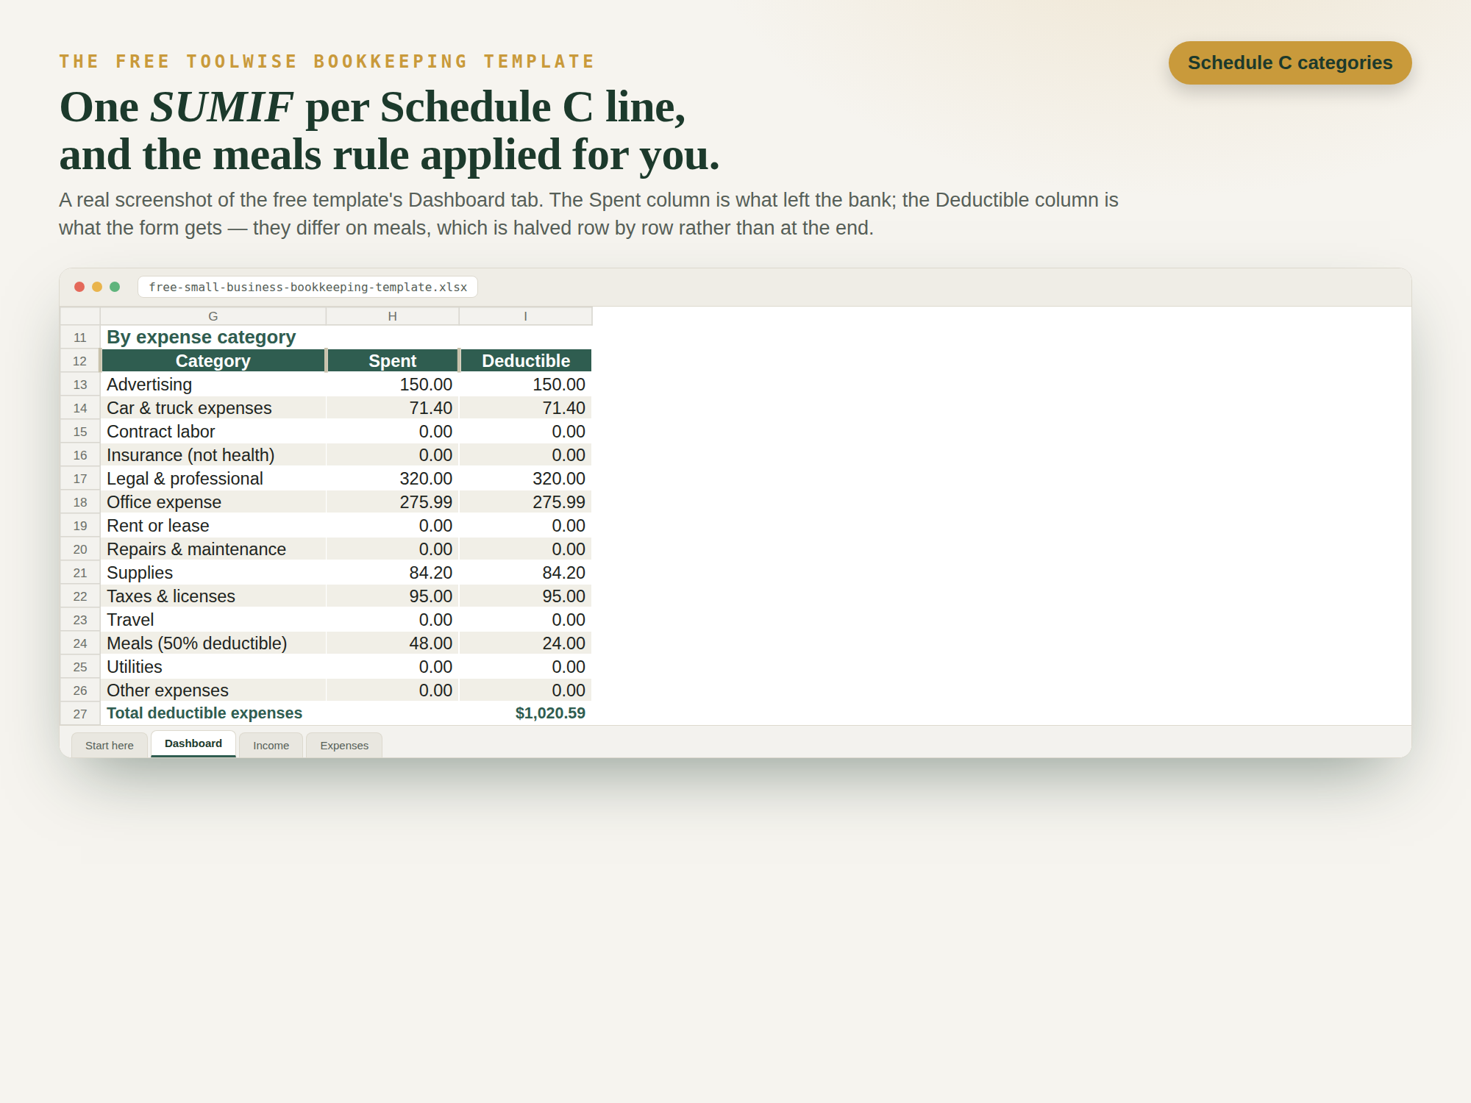The image size is (1471, 1103).
Task: Open the Start here sheet tab
Action: (x=110, y=745)
